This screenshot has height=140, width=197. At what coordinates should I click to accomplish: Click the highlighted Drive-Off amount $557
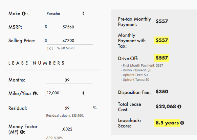[x=162, y=58]
